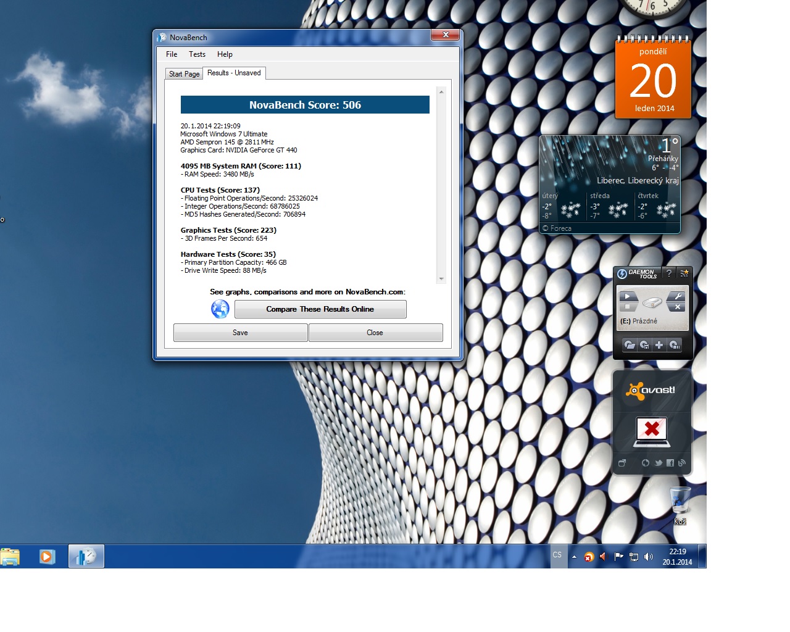Open DAEMON Tools gadget help question mark

tap(669, 273)
